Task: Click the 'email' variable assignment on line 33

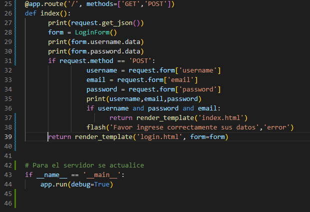Action: point(96,80)
